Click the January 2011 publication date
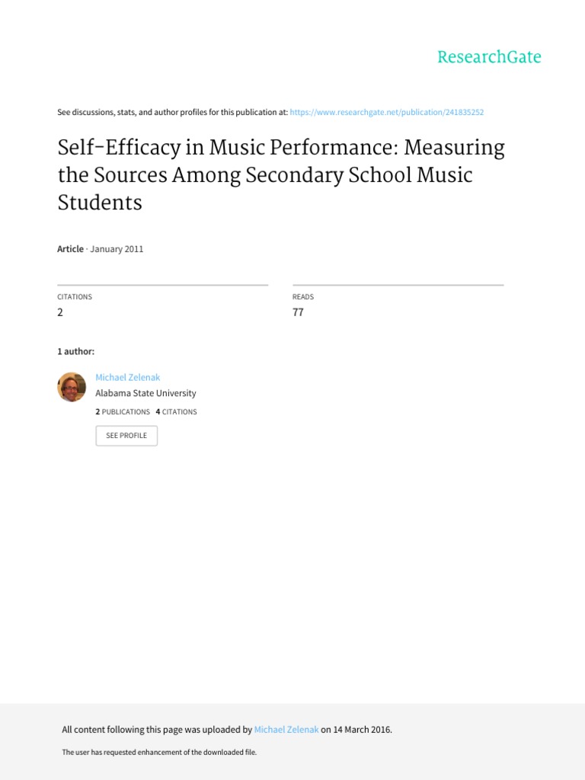This screenshot has height=780, width=585. click(x=117, y=248)
